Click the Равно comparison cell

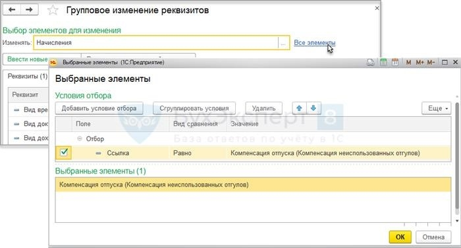198,153
